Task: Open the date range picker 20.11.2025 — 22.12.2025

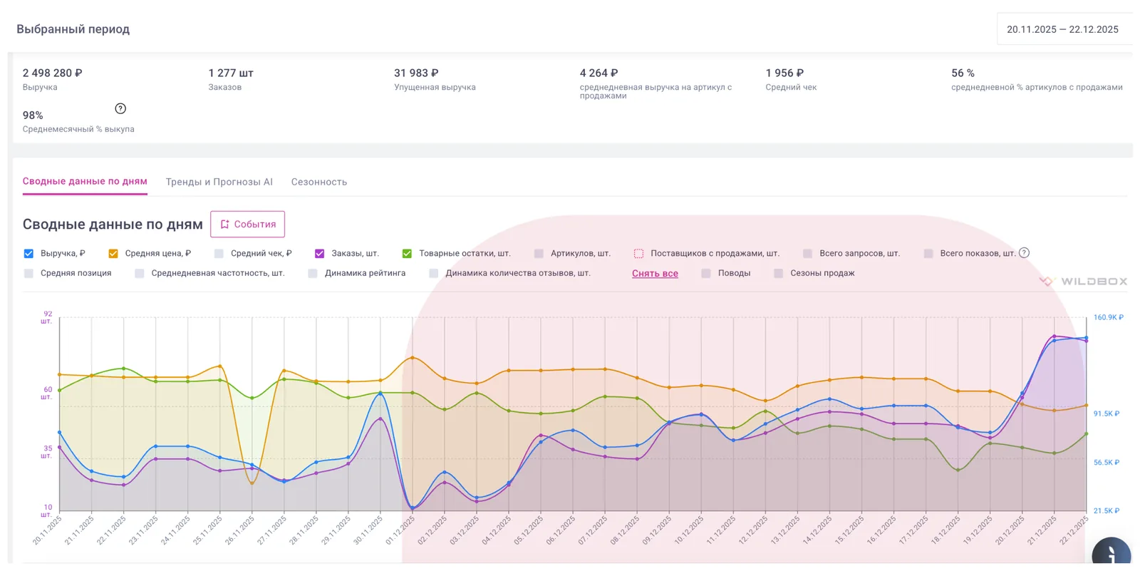Action: [x=1062, y=29]
